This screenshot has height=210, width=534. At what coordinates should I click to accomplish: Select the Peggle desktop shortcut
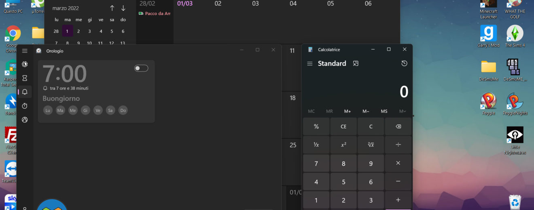[x=488, y=104]
